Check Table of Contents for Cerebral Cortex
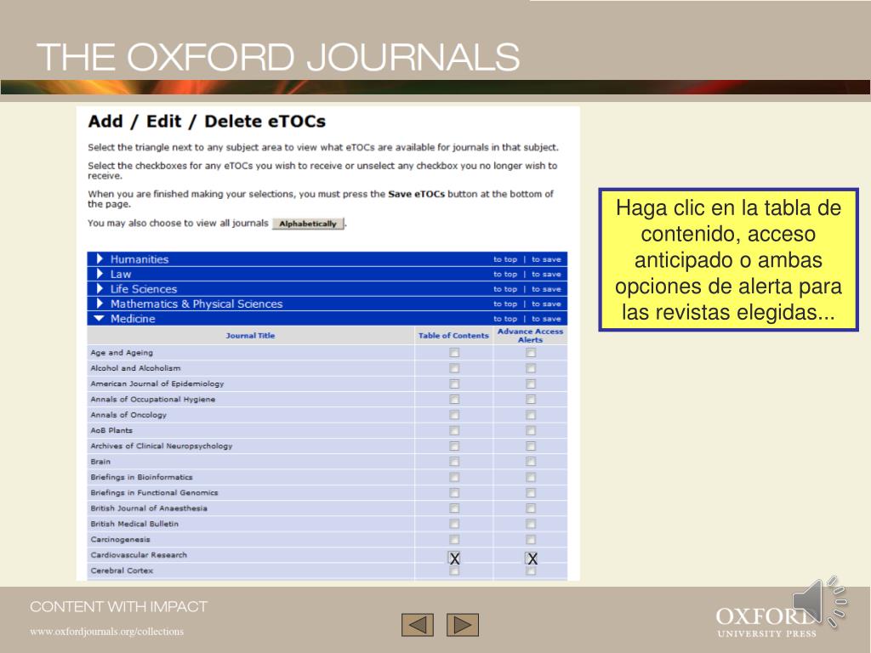This screenshot has width=871, height=653. coord(454,571)
